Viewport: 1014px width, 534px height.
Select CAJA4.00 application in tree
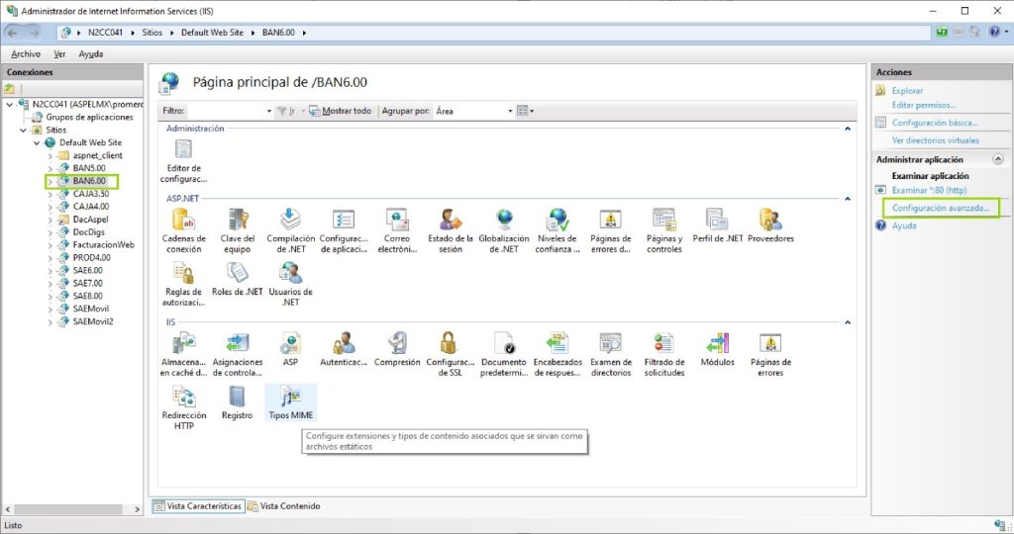[90, 207]
